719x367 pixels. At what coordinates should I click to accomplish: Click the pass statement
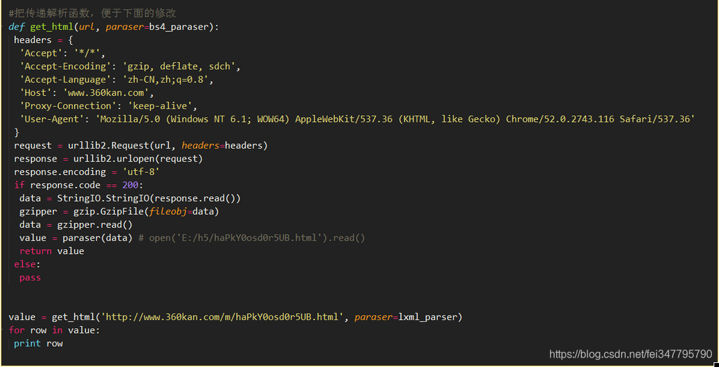click(x=30, y=277)
